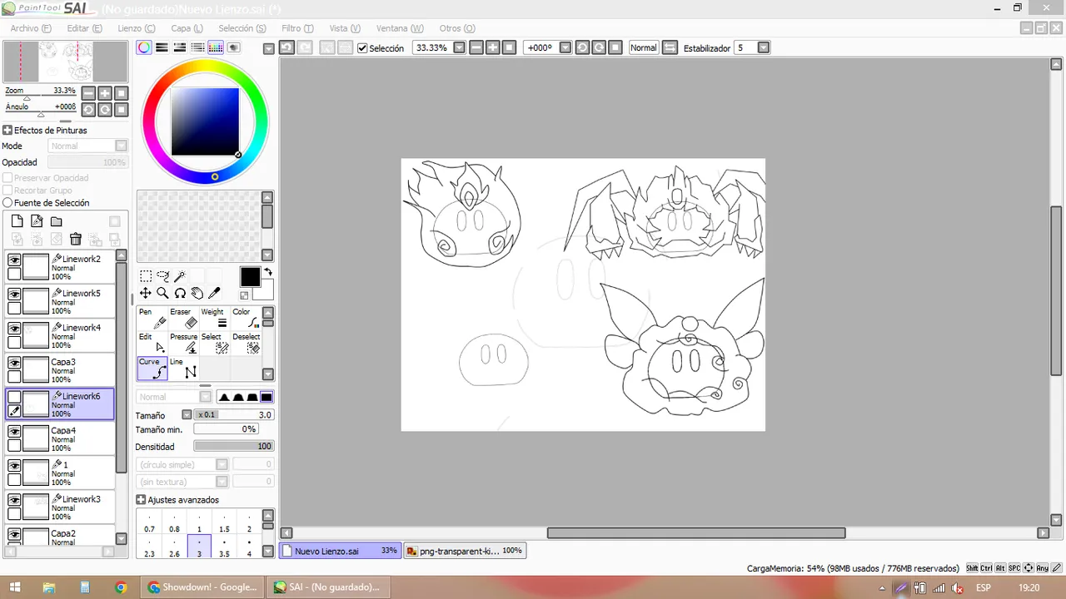This screenshot has width=1066, height=599.
Task: Click the black foreground color swatch
Action: 250,278
